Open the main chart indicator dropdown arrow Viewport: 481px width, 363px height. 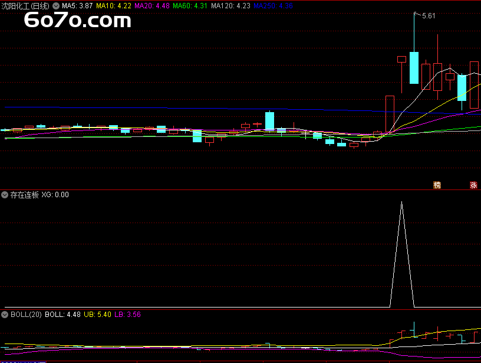[x=56, y=6]
